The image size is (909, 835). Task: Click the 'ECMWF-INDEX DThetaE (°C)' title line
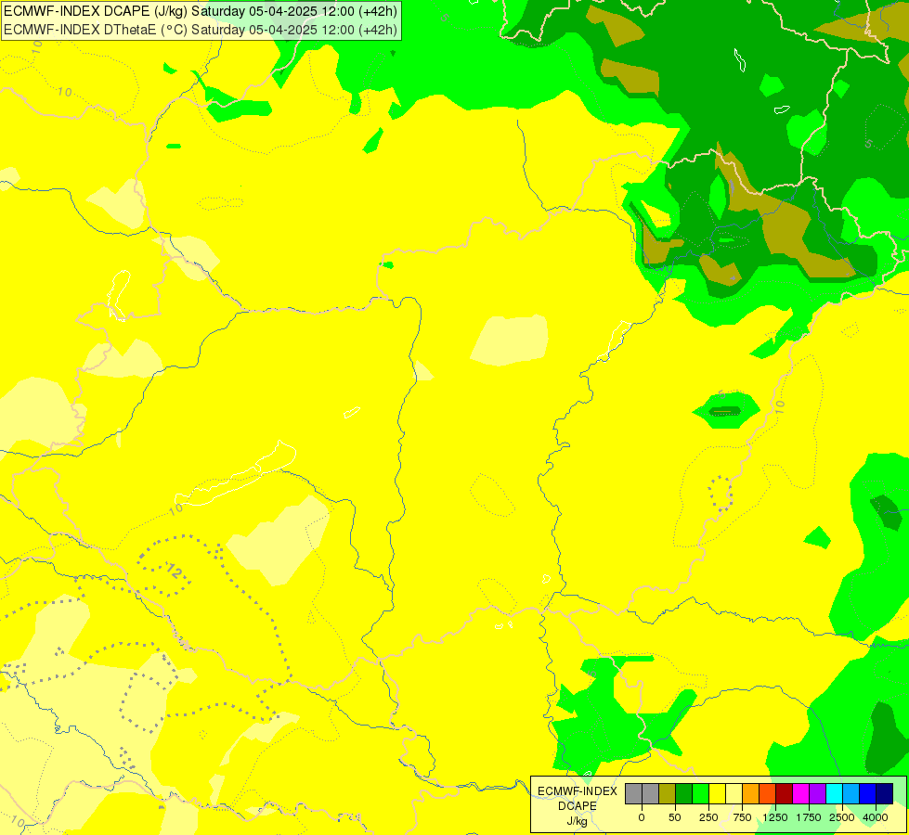tap(201, 30)
